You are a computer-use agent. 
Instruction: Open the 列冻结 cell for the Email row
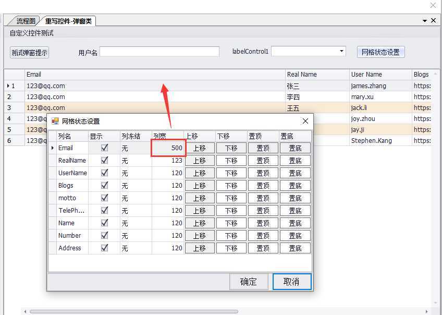[136, 148]
